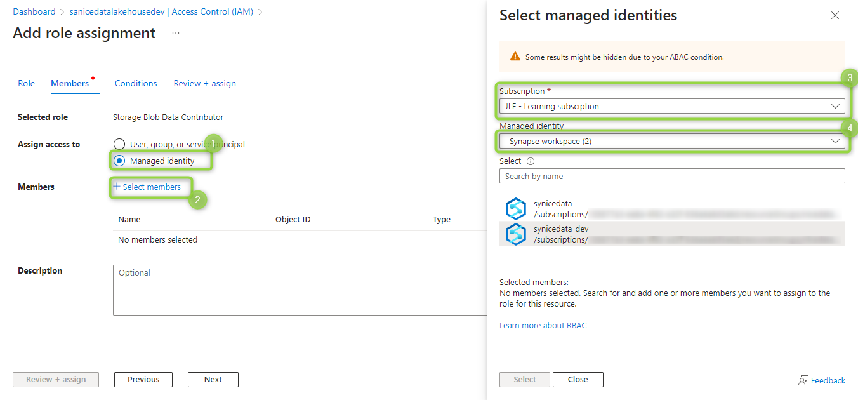858x400 pixels.
Task: Click the Object ID column header
Action: 293,219
